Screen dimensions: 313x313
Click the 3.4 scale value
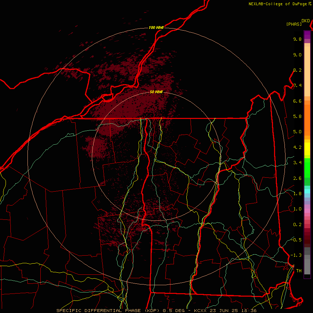(x=297, y=163)
